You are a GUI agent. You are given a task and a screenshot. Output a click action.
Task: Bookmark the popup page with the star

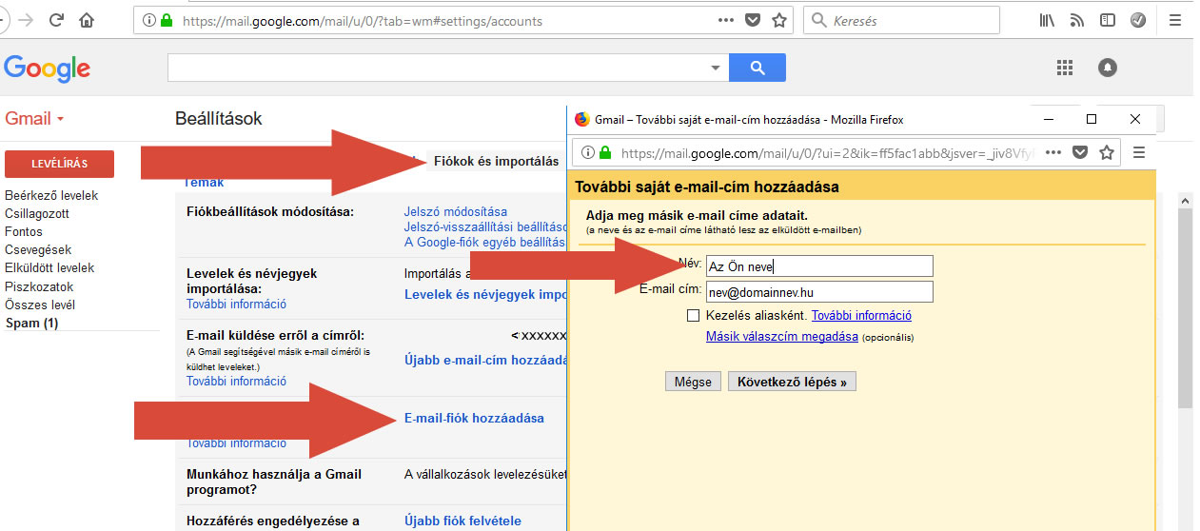[x=1106, y=152]
